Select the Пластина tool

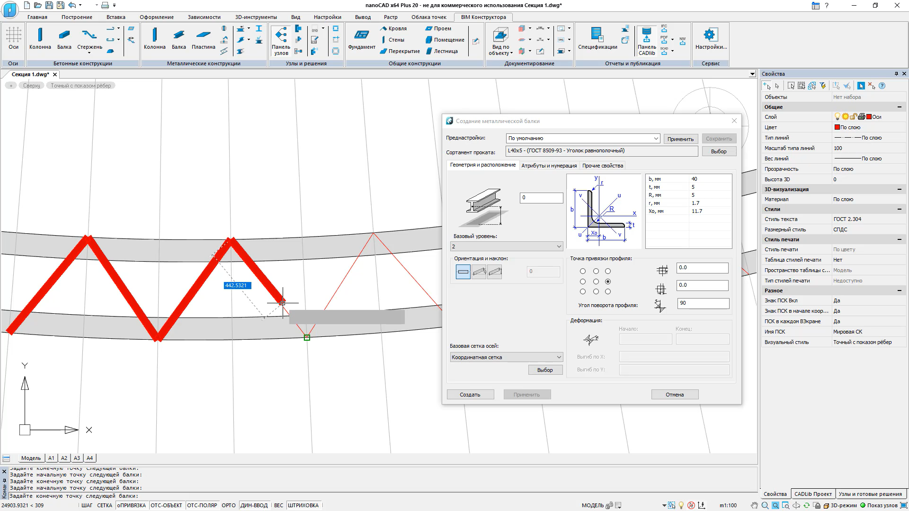tap(203, 35)
